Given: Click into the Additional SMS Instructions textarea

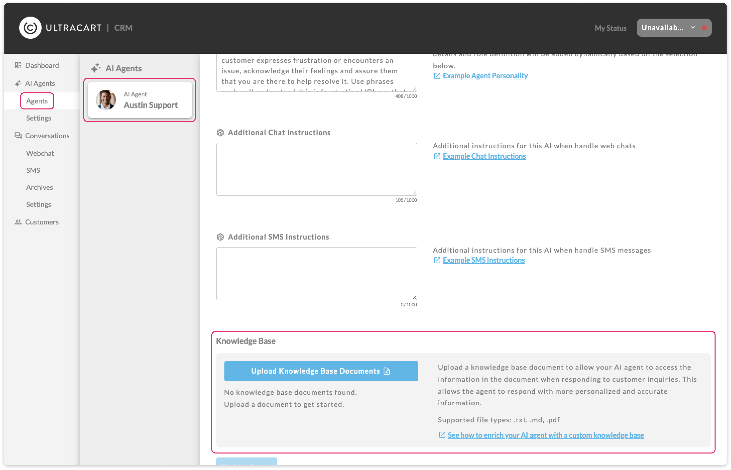Looking at the screenshot, I should 316,274.
